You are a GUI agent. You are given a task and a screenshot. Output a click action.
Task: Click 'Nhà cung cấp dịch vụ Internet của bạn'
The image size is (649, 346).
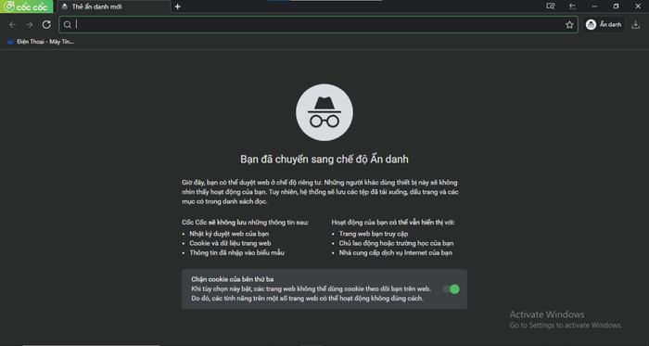click(396, 253)
